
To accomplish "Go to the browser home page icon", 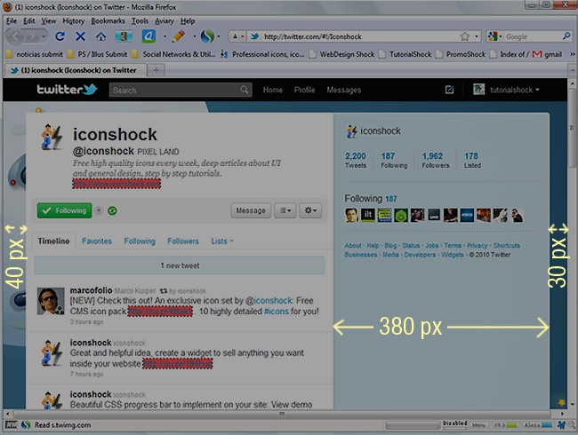I will pos(100,36).
